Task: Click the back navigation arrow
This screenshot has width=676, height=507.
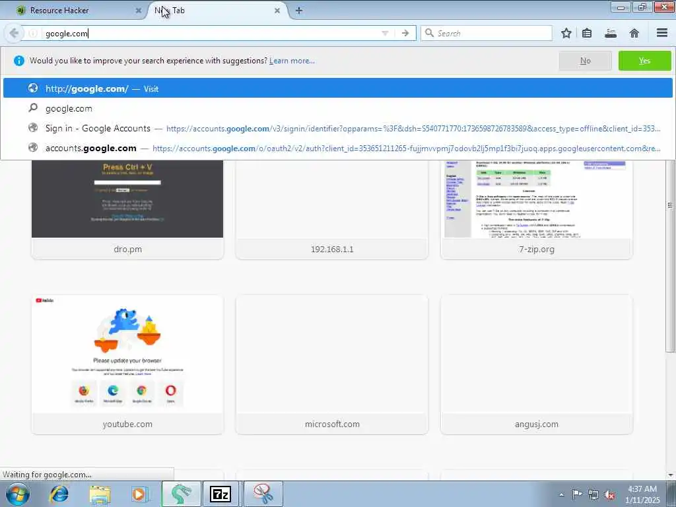Action: (x=14, y=33)
